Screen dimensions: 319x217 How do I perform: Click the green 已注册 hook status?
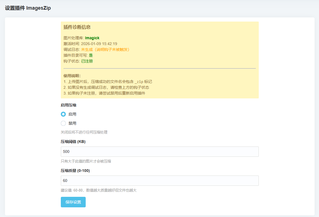[87, 61]
